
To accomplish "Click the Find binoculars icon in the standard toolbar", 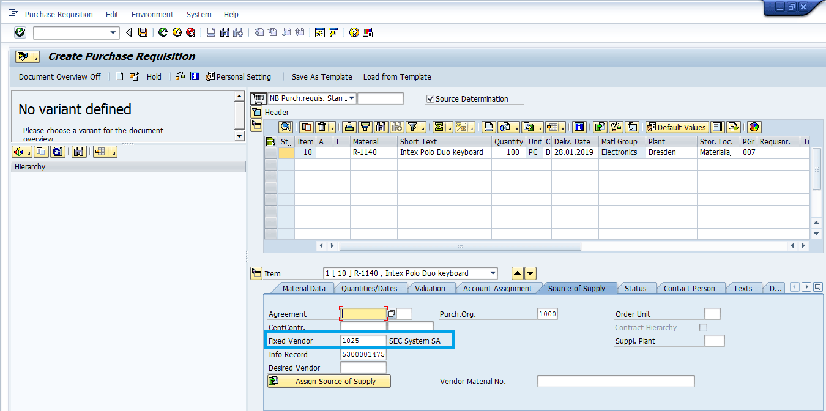I will coord(225,32).
